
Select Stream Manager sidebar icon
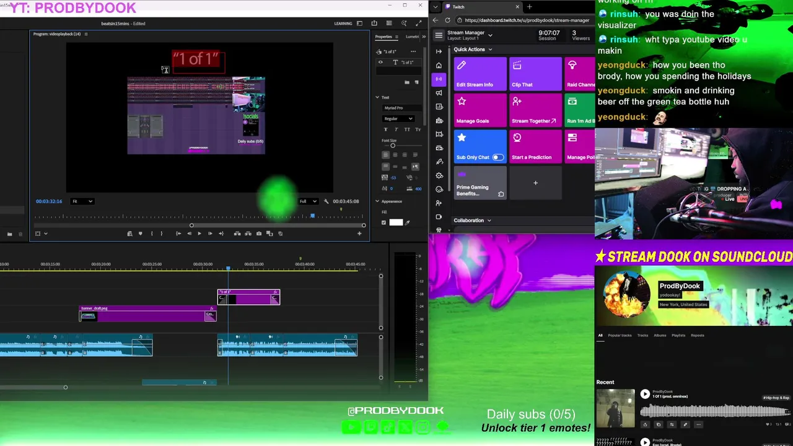point(439,79)
